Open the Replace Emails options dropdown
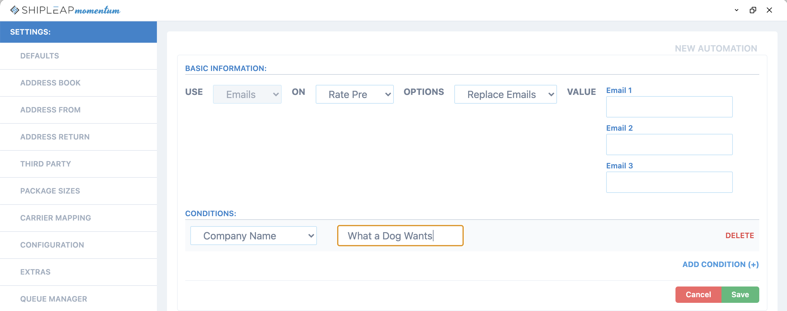The width and height of the screenshot is (787, 311). coord(506,94)
